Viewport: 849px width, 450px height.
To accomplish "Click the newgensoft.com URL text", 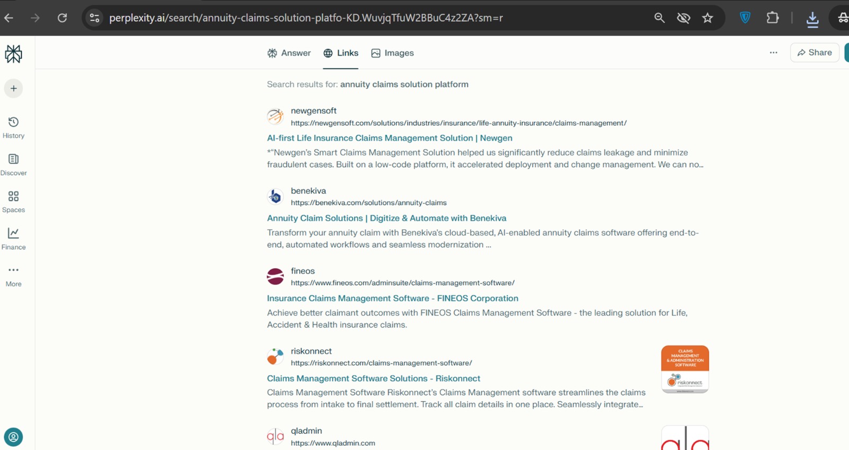I will coord(458,123).
